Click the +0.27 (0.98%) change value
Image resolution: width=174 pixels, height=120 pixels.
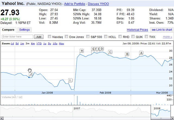[x=10, y=19]
